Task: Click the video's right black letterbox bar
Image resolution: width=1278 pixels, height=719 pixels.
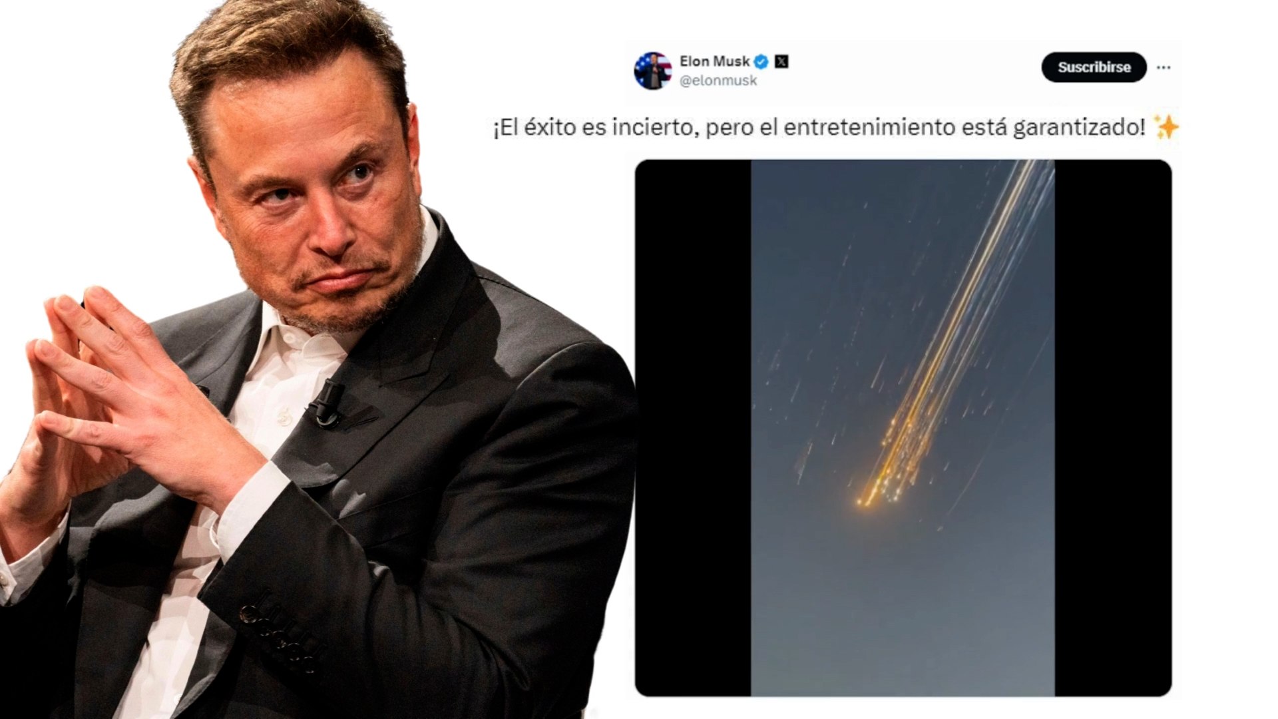Action: (1113, 428)
